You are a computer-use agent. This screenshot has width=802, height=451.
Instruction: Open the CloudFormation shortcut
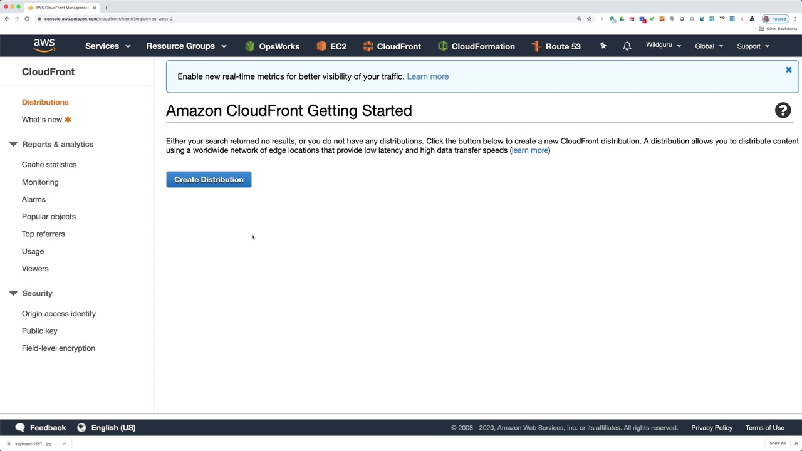(x=476, y=46)
